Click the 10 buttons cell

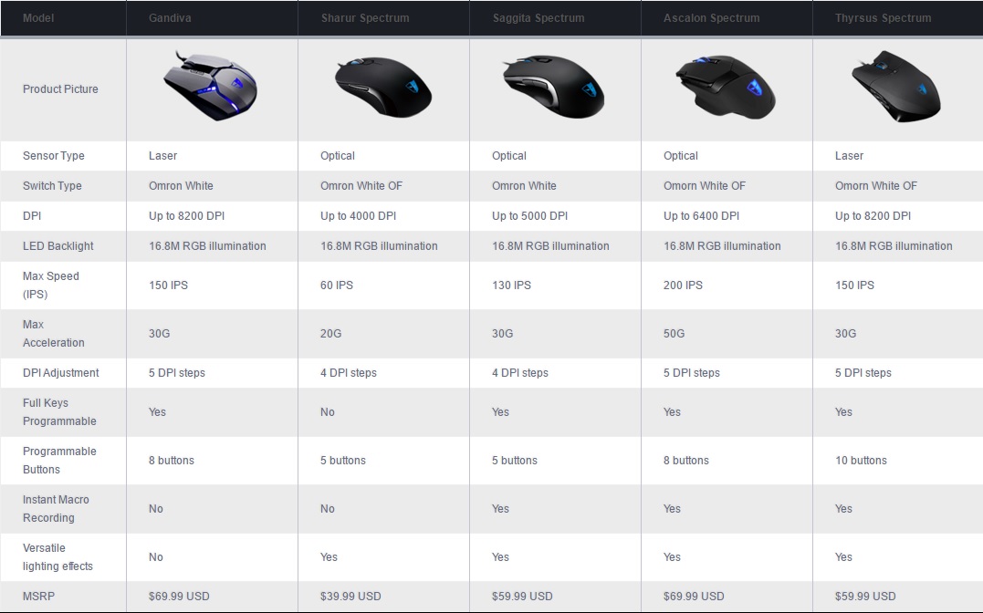[861, 461]
